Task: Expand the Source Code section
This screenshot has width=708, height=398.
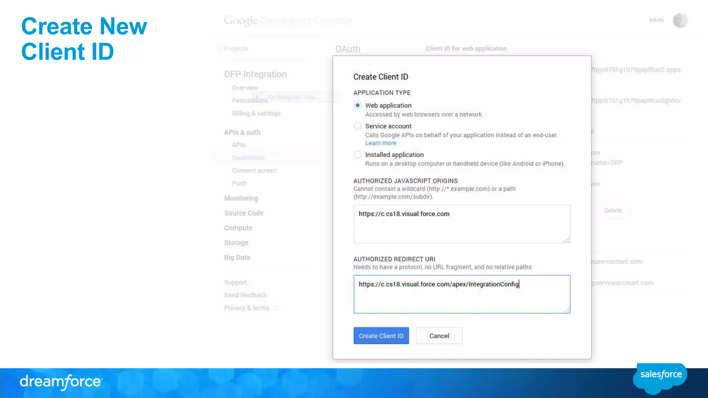Action: click(244, 213)
